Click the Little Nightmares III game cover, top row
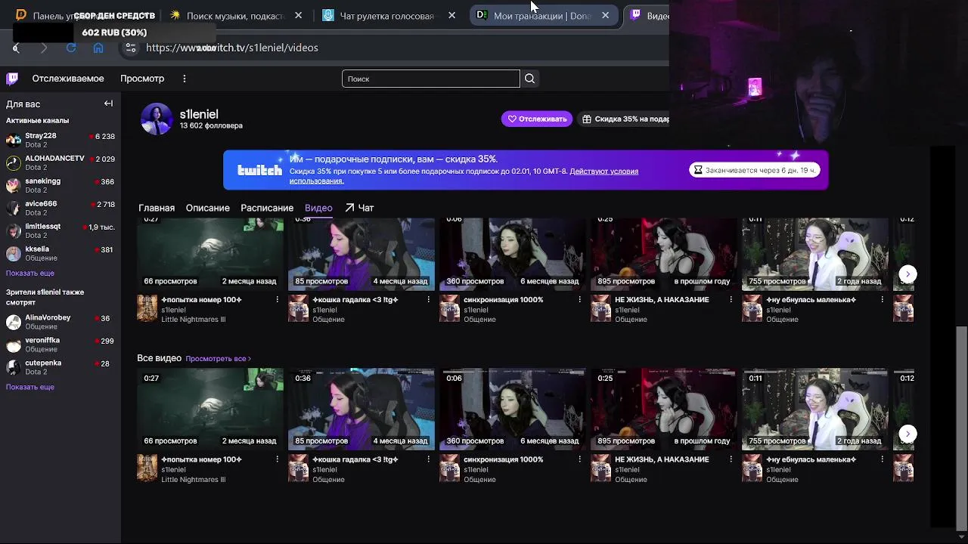 tap(147, 308)
